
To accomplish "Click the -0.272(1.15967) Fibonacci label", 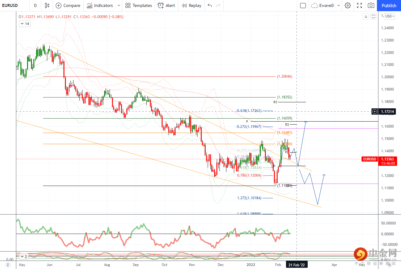I will (249, 127).
